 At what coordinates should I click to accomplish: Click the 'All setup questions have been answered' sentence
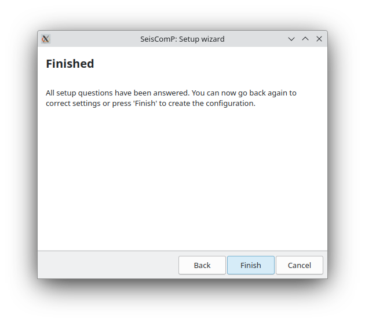[118, 93]
